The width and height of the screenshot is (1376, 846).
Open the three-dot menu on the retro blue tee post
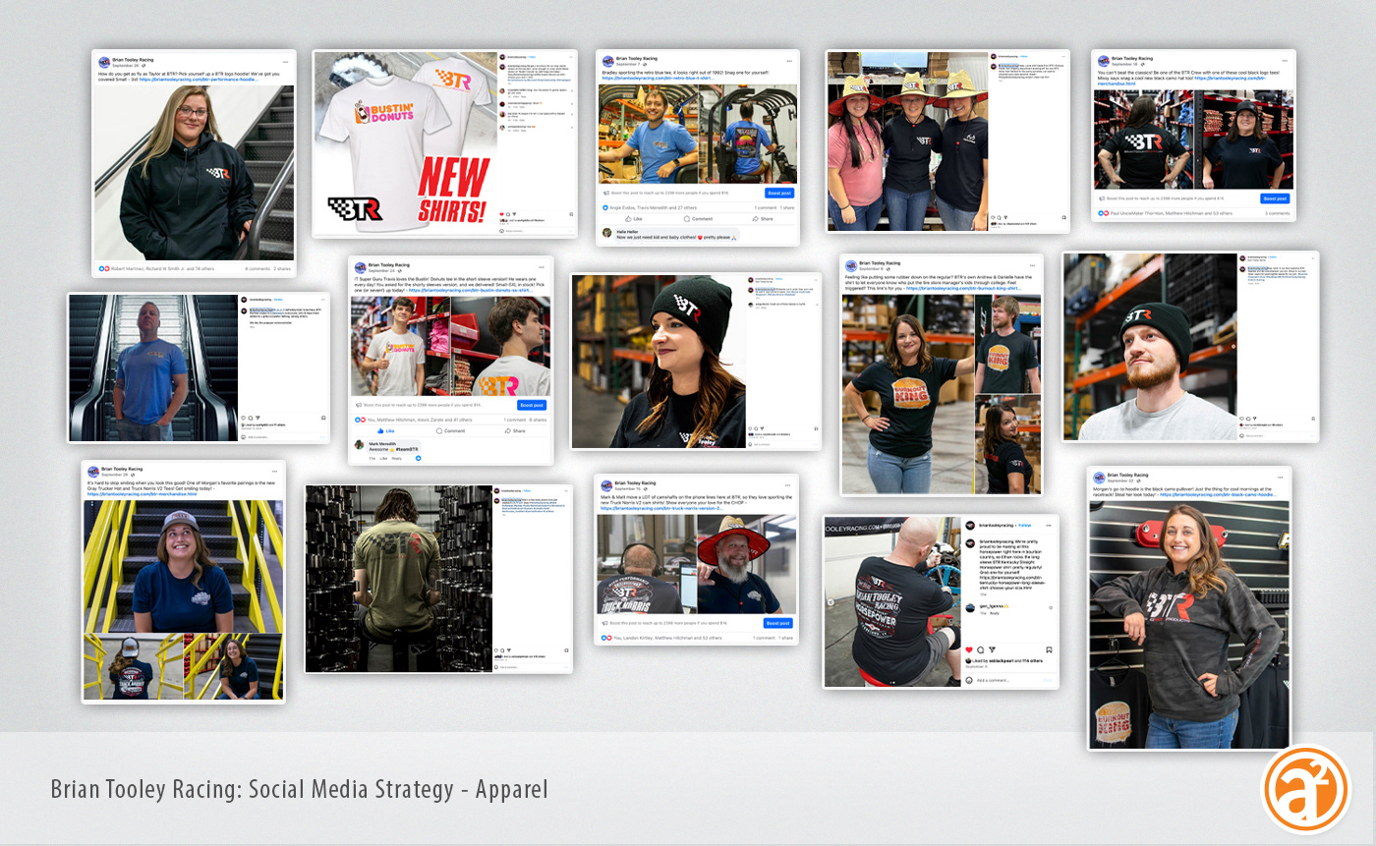click(x=788, y=61)
